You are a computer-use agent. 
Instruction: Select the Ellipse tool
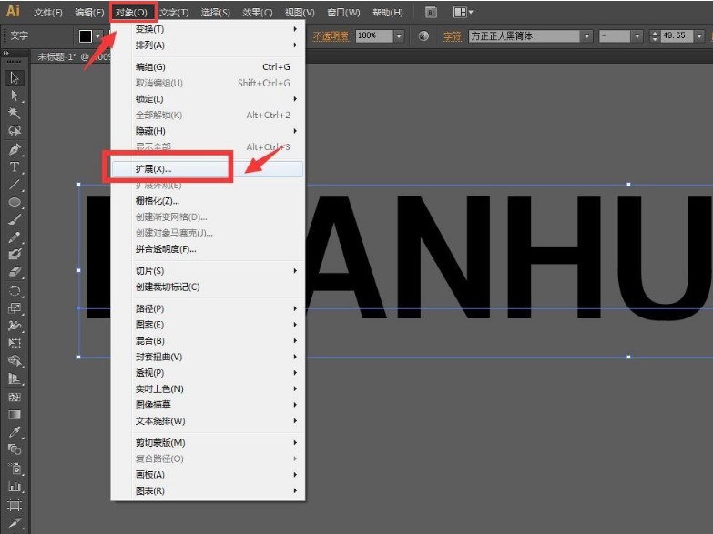15,202
